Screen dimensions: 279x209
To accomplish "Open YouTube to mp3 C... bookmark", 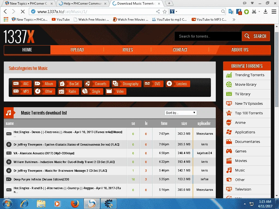I will pos(169,20).
